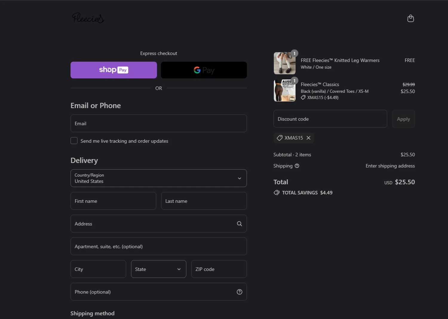Click the 'Fleecies™ Classics' product name
This screenshot has height=319, width=448.
click(320, 84)
